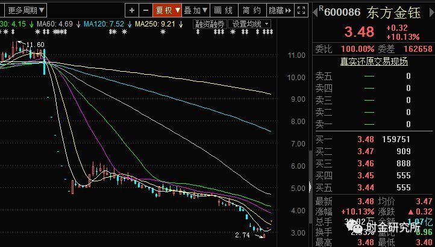Click the minus zoom-out chart button

[x=146, y=10]
